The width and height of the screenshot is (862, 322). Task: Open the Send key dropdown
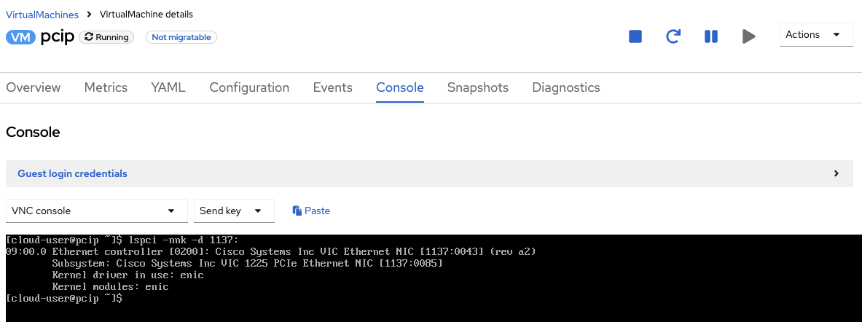(x=234, y=211)
